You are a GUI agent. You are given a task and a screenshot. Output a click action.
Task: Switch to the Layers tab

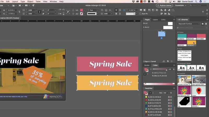pos(155,20)
